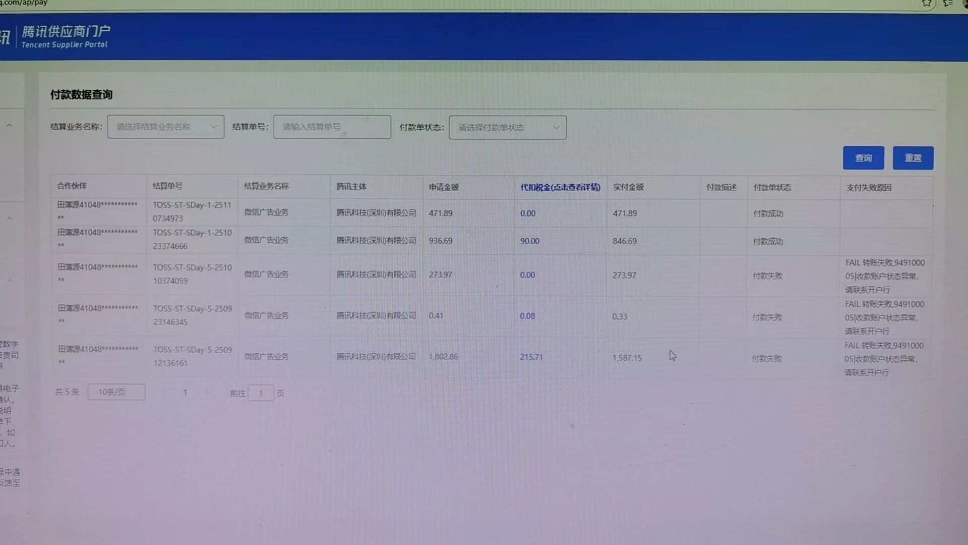The height and width of the screenshot is (545, 968).
Task: Click the browser bookmark star icon
Action: coord(927,3)
